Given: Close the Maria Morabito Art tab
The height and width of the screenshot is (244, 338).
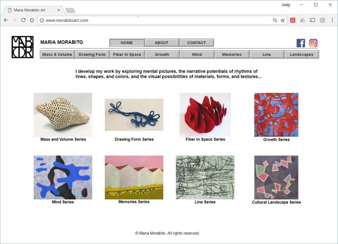Looking at the screenshot, I should click(59, 10).
